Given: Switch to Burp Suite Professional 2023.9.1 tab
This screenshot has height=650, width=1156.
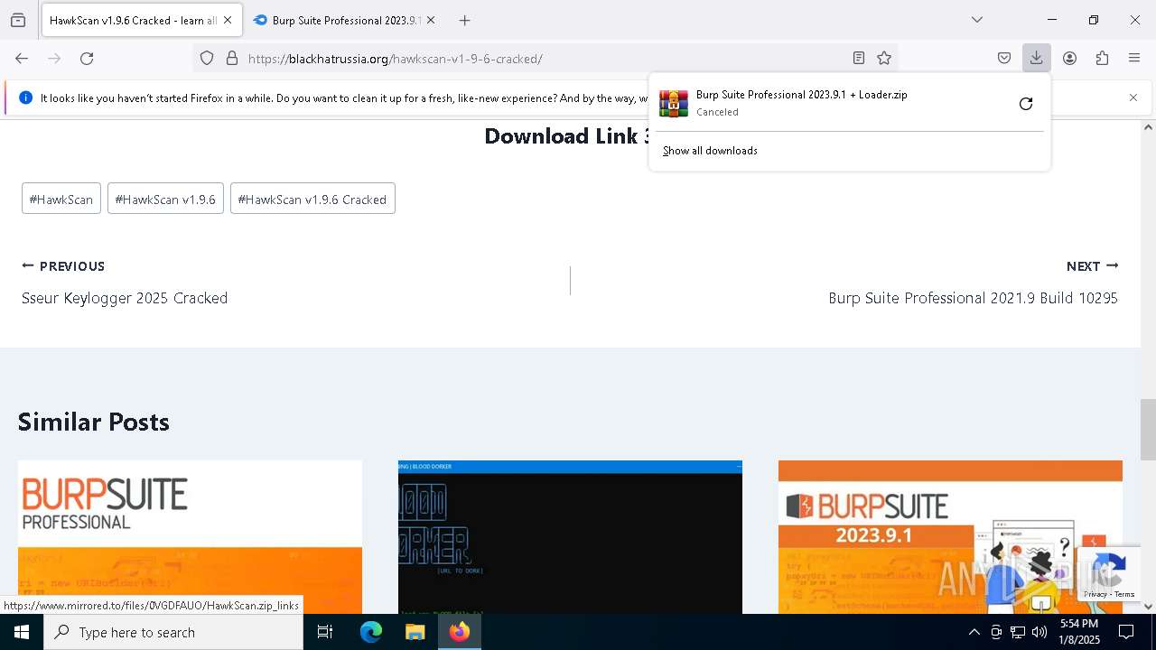Looking at the screenshot, I should click(345, 20).
